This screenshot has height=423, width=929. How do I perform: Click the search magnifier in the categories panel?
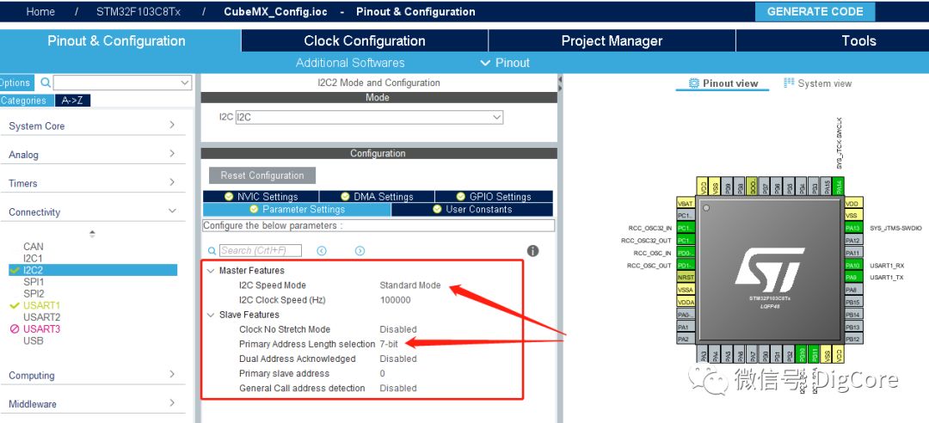tap(45, 83)
